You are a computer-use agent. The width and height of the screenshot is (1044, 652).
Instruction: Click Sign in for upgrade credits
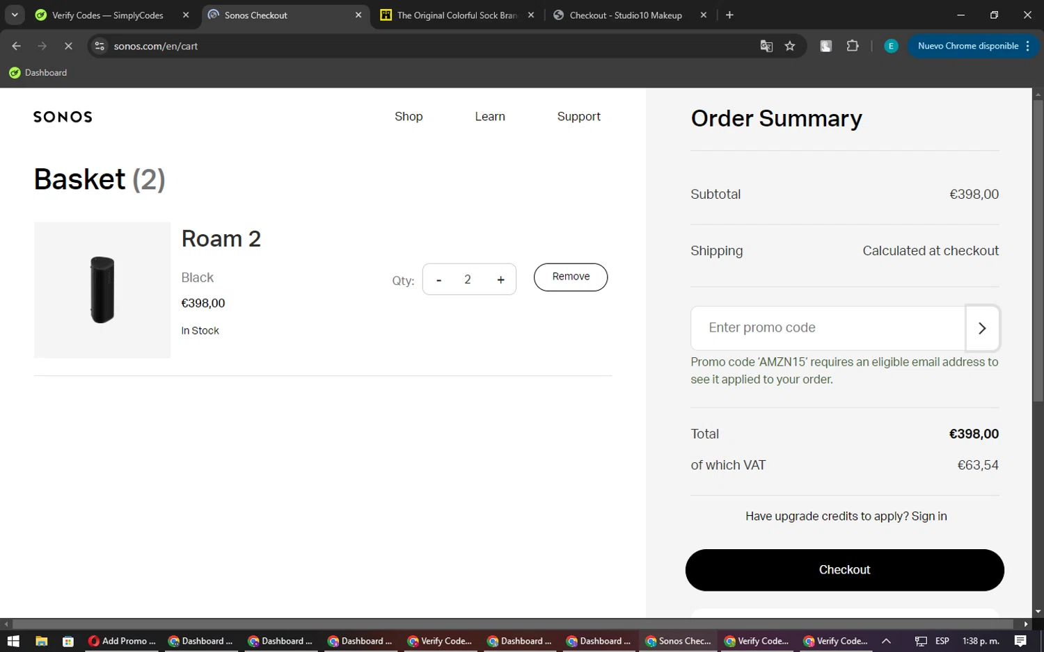(x=929, y=516)
